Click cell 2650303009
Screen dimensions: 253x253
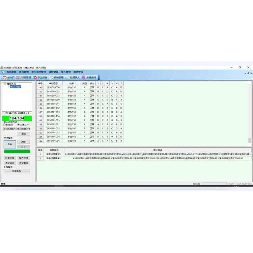click(x=53, y=100)
